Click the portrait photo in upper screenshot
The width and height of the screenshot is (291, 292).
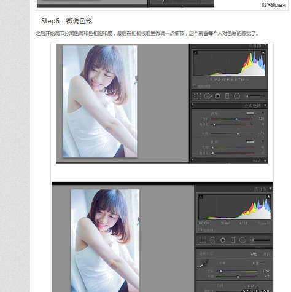99,101
